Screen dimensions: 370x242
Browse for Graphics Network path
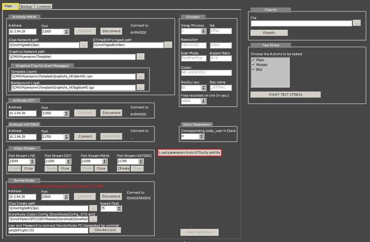pyautogui.click(x=140, y=57)
